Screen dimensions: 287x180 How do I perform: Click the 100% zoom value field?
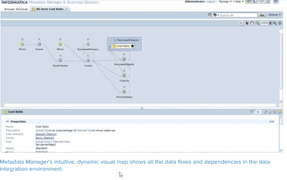tap(265, 23)
